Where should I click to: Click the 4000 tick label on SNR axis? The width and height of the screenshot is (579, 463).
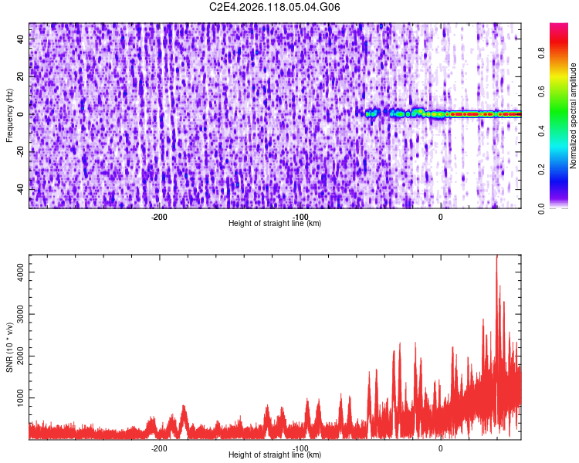(x=21, y=272)
